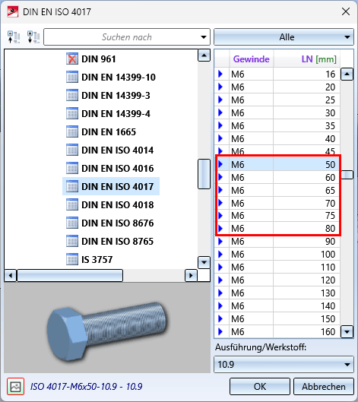Select IS 3757 in the tree
The image size is (358, 402).
[x=97, y=259]
